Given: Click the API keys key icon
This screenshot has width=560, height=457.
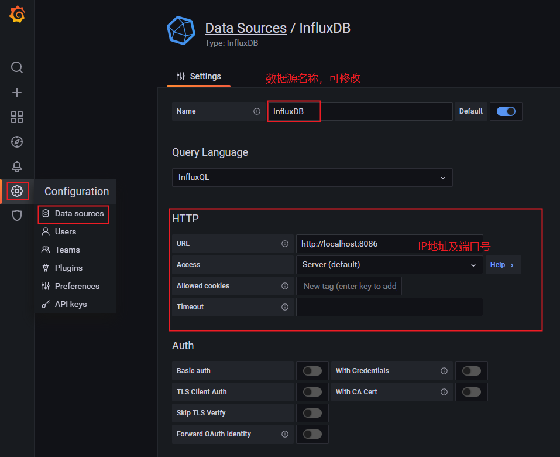Looking at the screenshot, I should pos(46,304).
